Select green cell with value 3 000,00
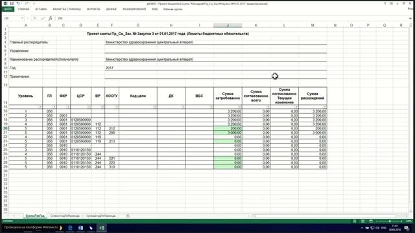Viewport: 415px width, 233px height. tap(228, 133)
